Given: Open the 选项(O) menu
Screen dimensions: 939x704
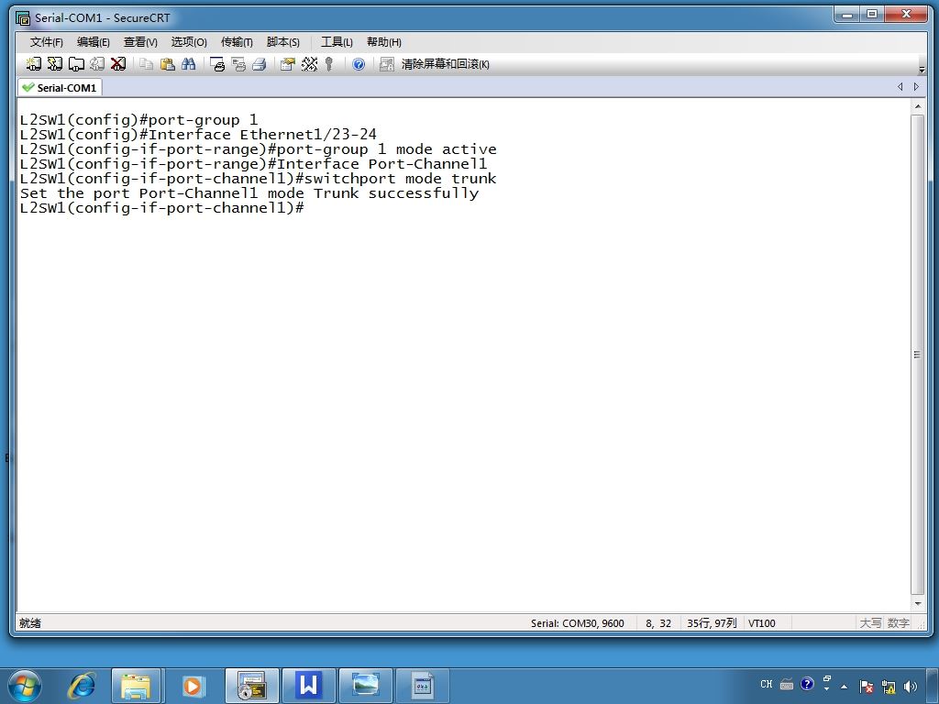Looking at the screenshot, I should click(189, 42).
